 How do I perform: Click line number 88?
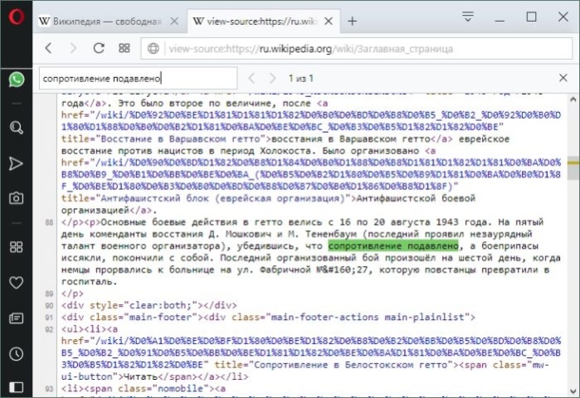49,222
